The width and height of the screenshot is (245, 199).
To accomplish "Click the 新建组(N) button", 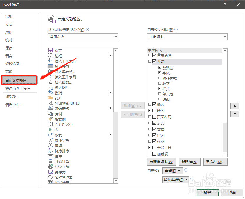I will point(189,162).
